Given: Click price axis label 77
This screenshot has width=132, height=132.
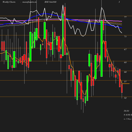Looking at the screenshot, I should 125,17.
